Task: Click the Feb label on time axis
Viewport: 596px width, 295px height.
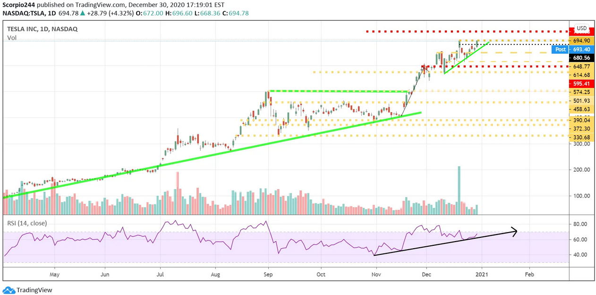Action: 529,274
